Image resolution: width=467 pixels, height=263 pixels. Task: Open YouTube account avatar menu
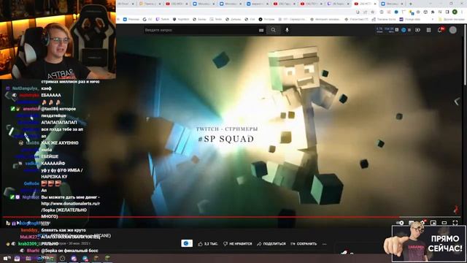point(452,30)
